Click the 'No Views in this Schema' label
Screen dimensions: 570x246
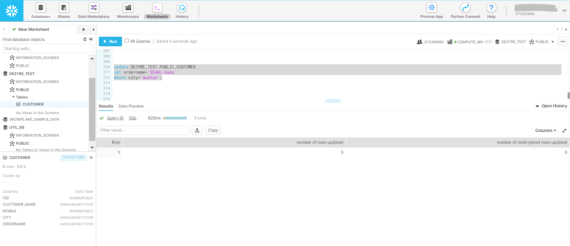[37, 113]
